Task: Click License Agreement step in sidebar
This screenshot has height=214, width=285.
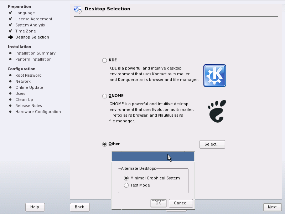Action: point(33,19)
